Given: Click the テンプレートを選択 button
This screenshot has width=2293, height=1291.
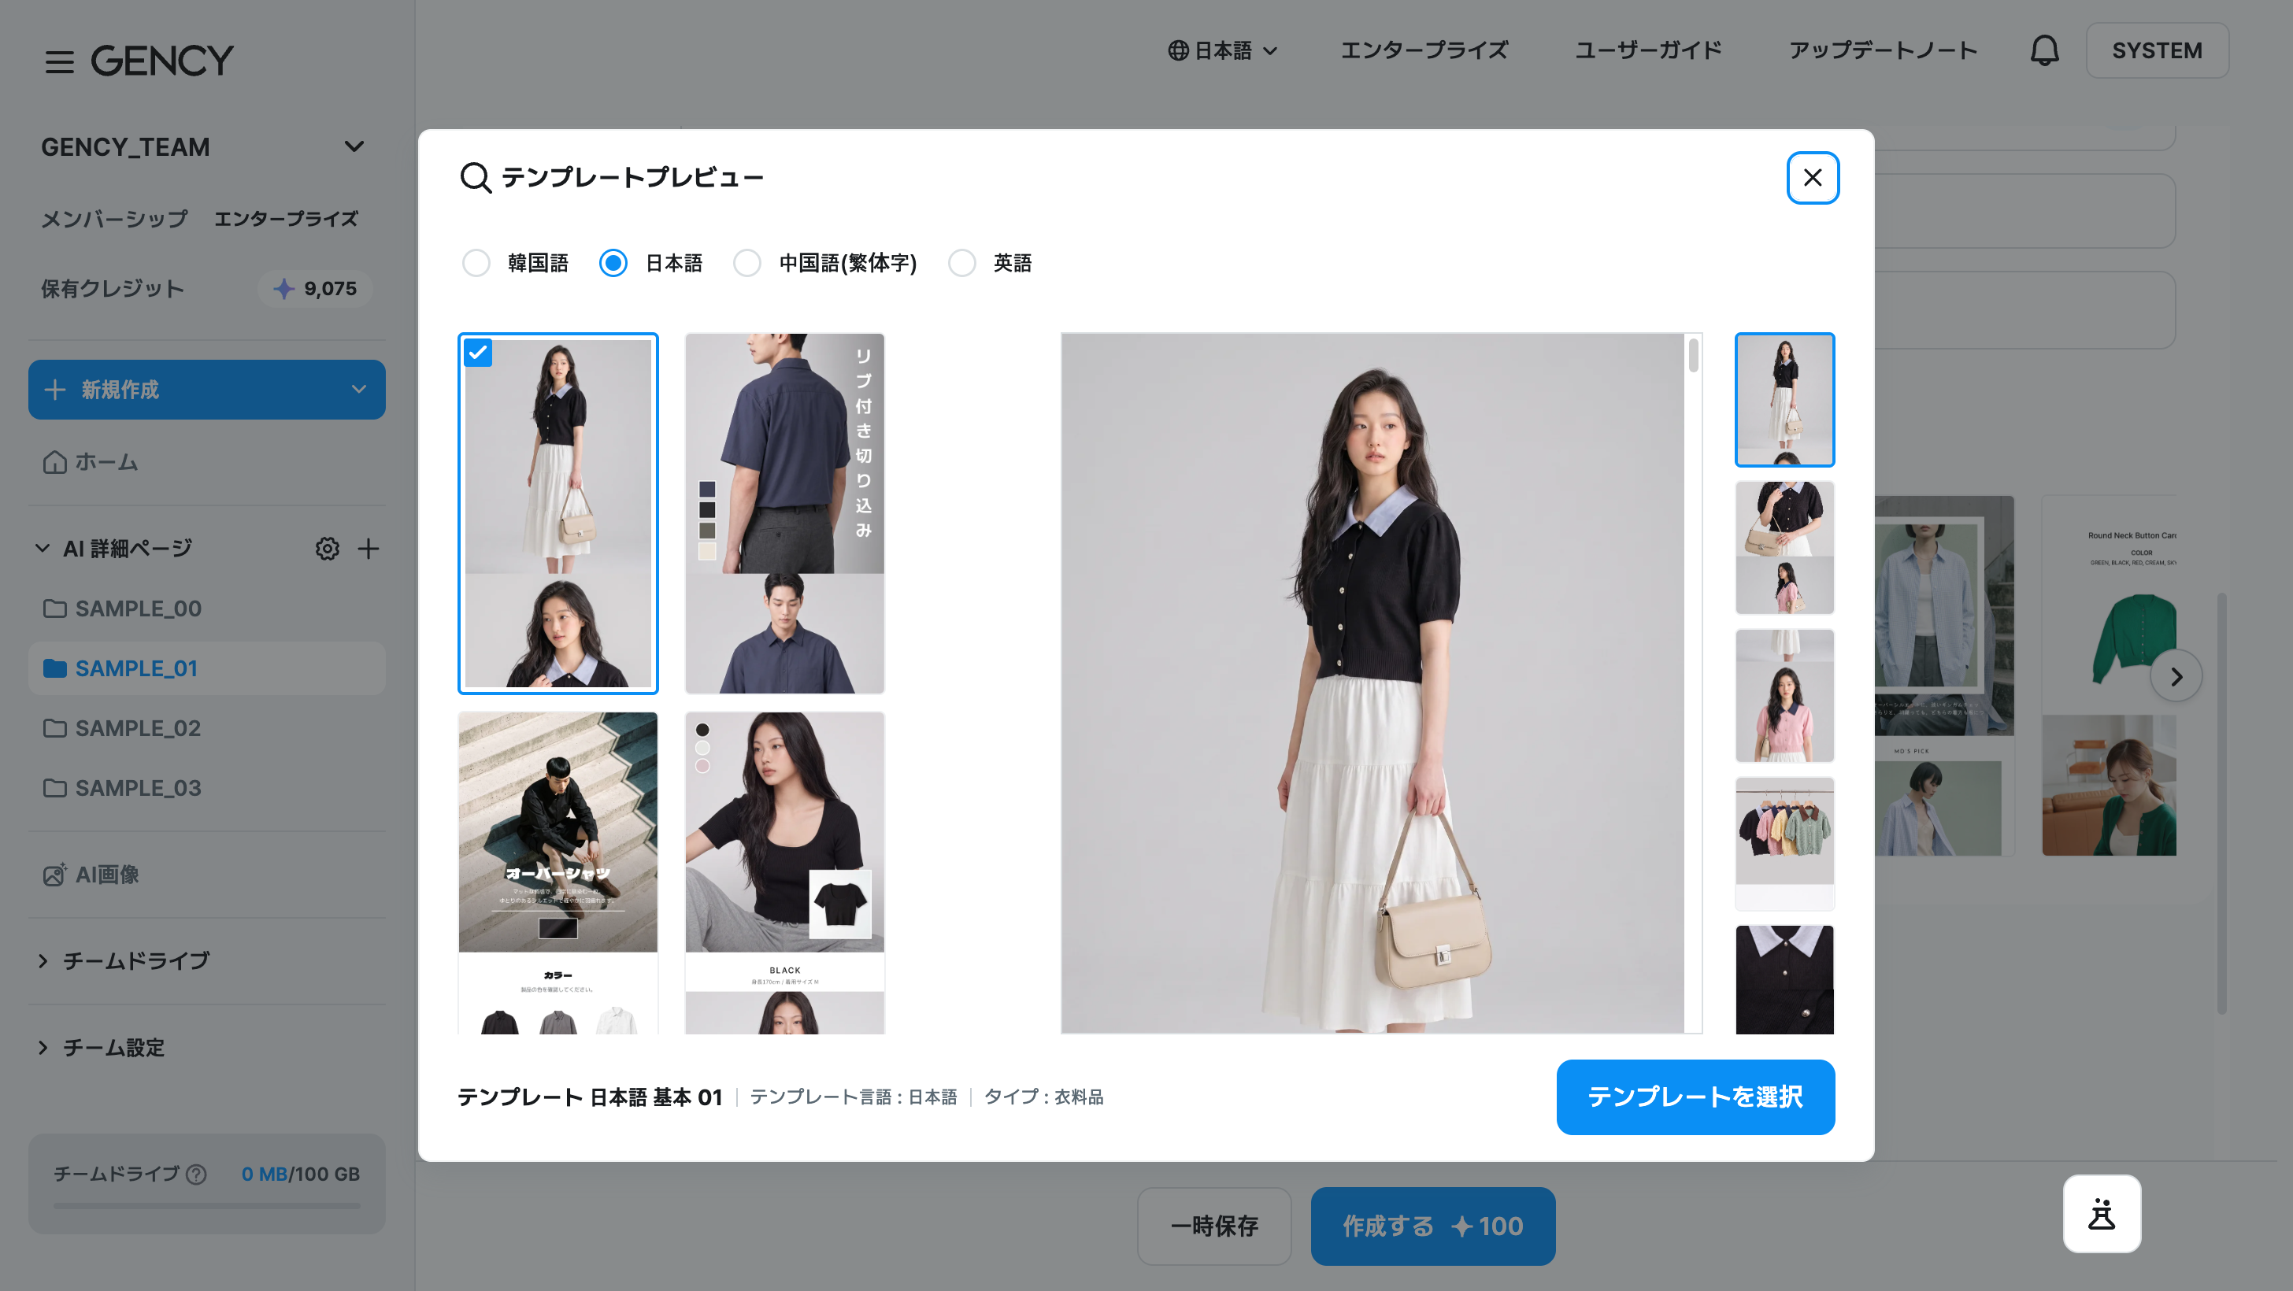Looking at the screenshot, I should click(1695, 1096).
